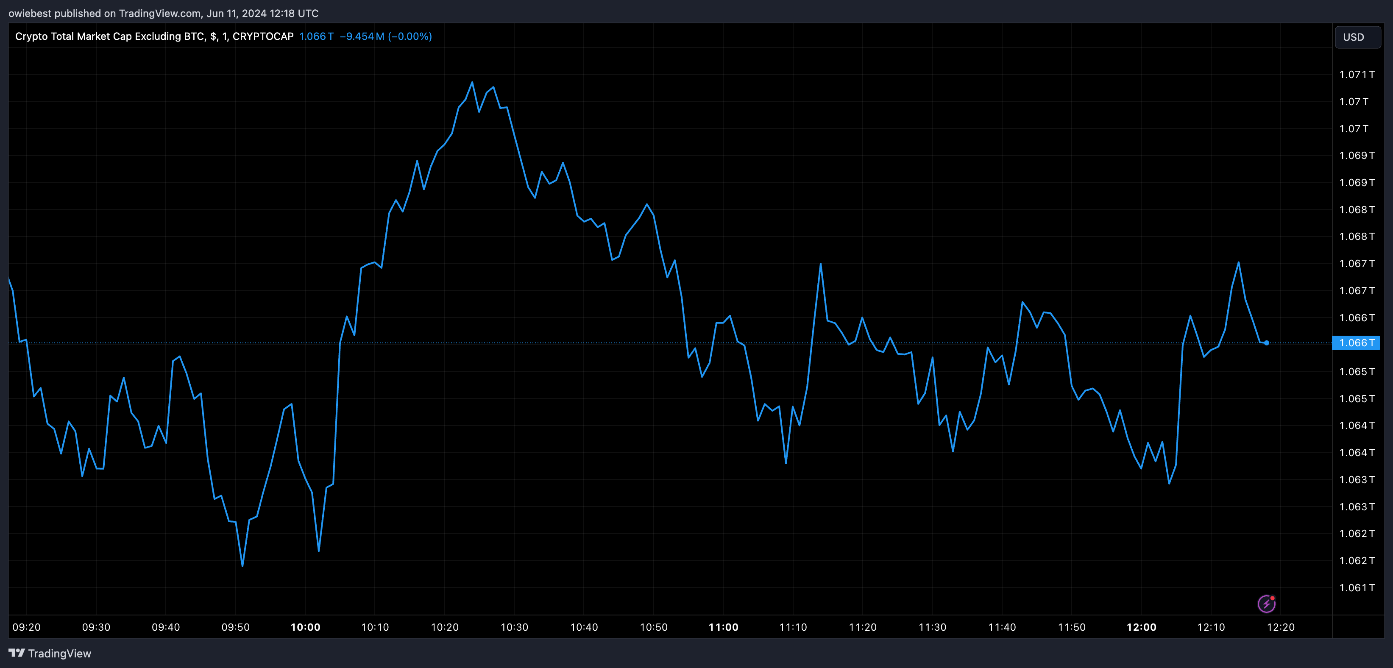Click the 09:40 time axis label
Screen dimensions: 1393x668
pyautogui.click(x=166, y=627)
